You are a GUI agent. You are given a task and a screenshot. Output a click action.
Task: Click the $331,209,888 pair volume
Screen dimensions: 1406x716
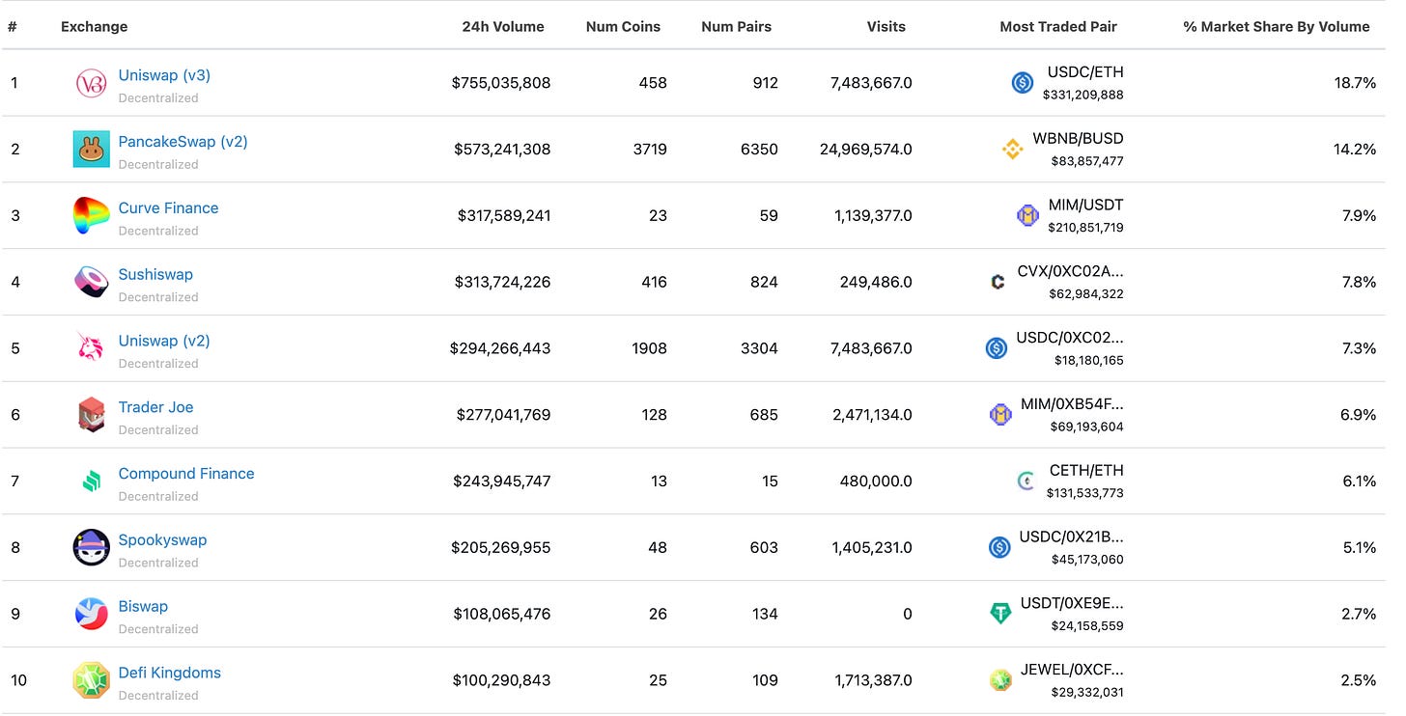1083,96
